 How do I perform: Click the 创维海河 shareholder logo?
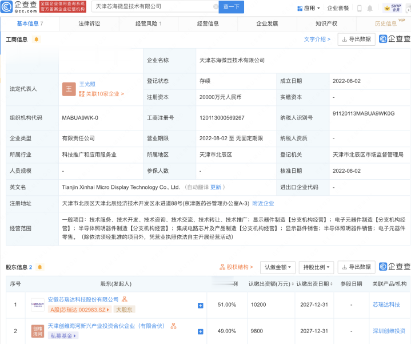pyautogui.click(x=38, y=331)
